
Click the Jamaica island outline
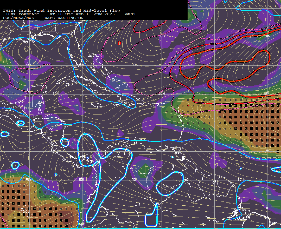[x=97, y=105]
